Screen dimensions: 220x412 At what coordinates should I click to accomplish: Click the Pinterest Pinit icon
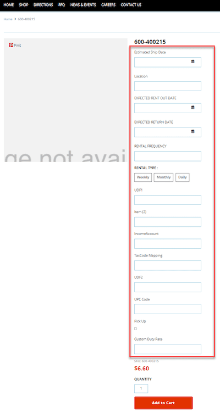pos(11,45)
